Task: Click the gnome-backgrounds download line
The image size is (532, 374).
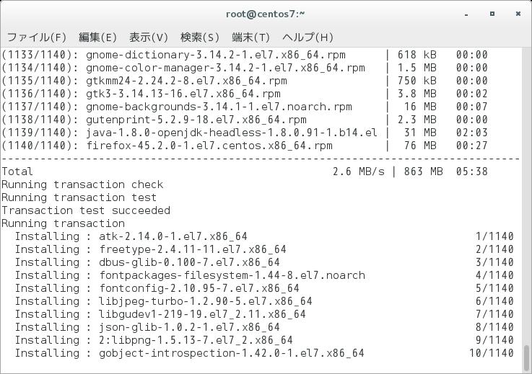Action: tap(245, 107)
